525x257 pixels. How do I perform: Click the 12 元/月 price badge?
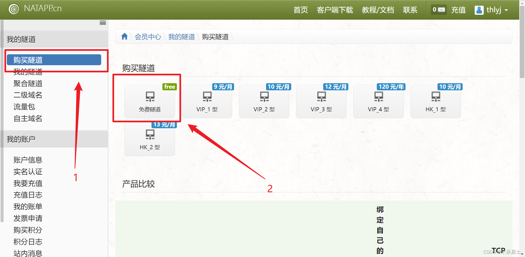click(x=336, y=87)
